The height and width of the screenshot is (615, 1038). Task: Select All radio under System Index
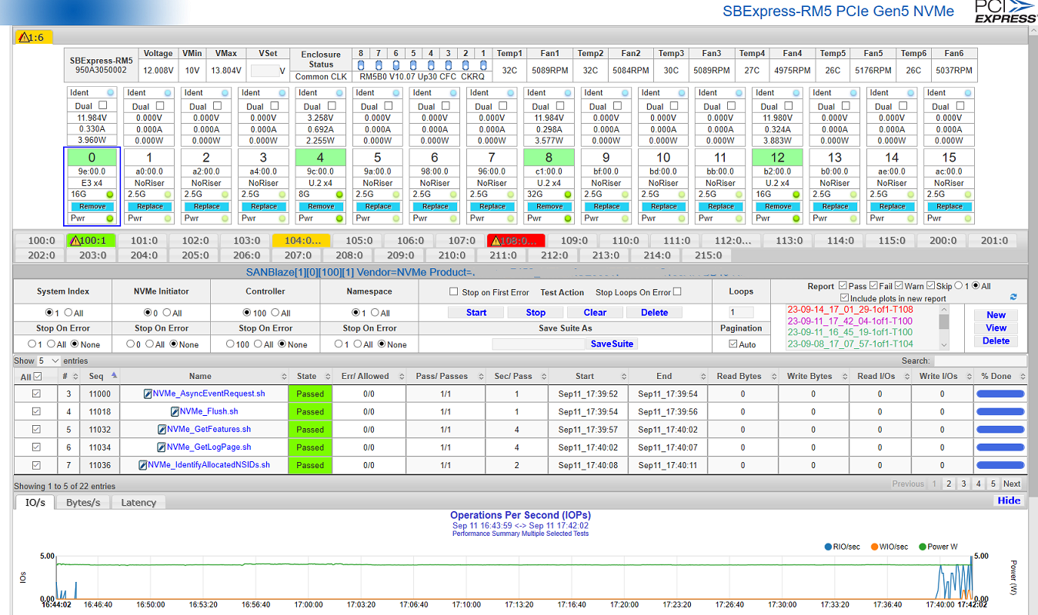click(x=68, y=313)
